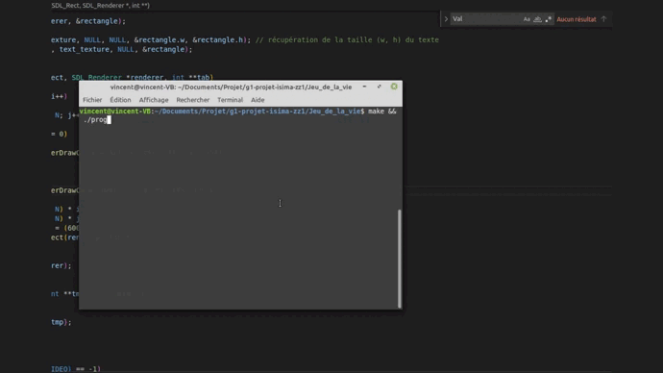The height and width of the screenshot is (373, 663).
Task: Click the terminal vertical scrollbar handle
Action: pos(400,258)
